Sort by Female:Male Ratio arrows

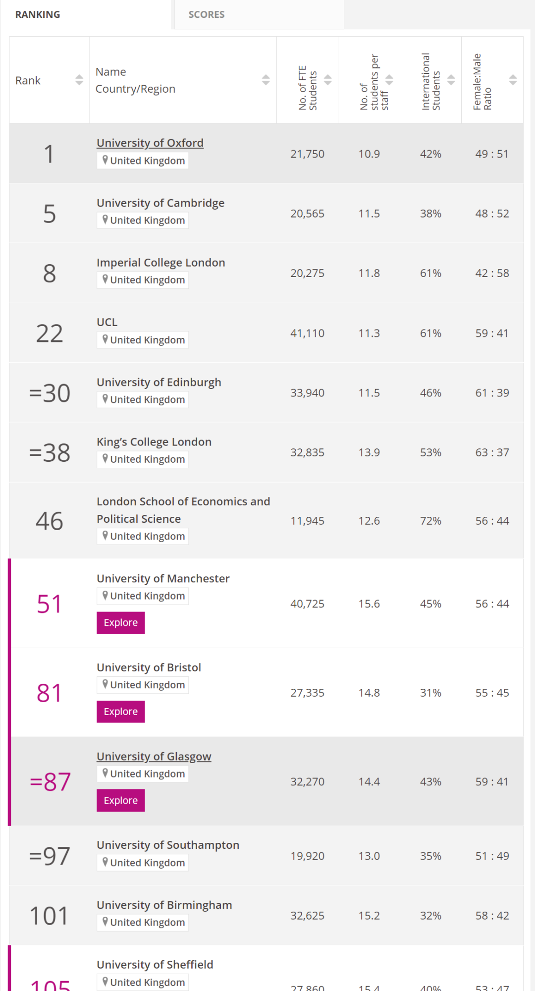tap(513, 80)
